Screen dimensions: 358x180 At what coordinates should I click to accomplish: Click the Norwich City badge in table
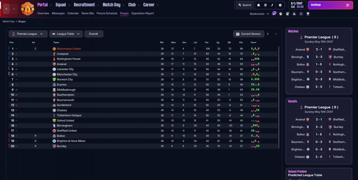coord(54,80)
